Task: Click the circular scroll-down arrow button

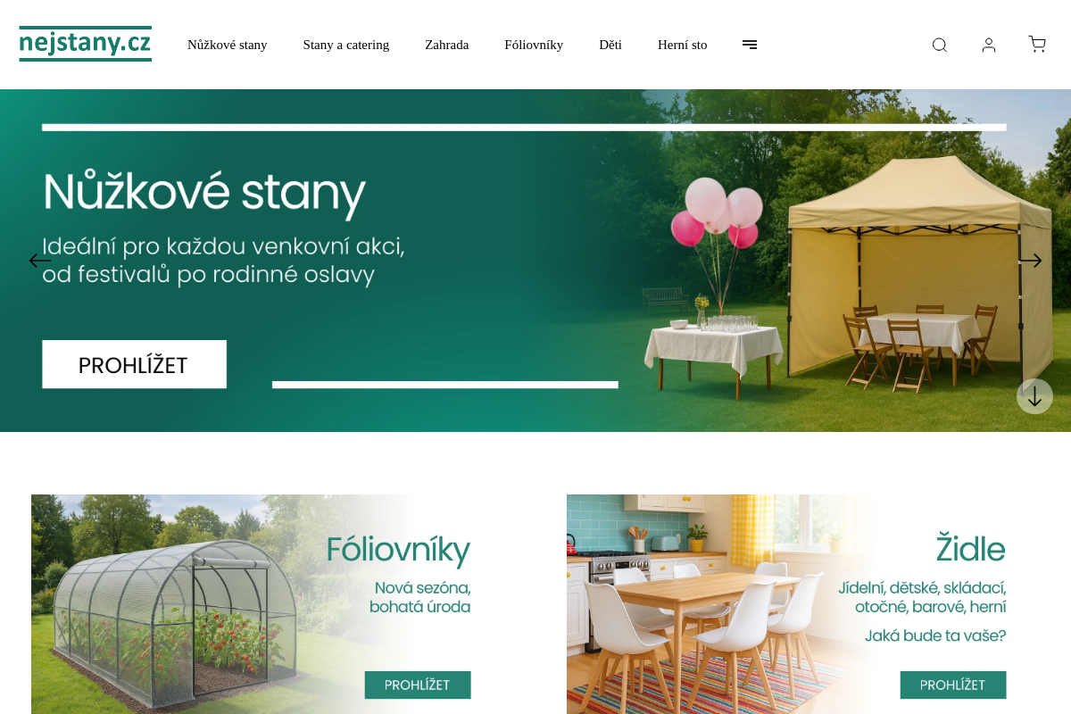Action: click(x=1034, y=396)
